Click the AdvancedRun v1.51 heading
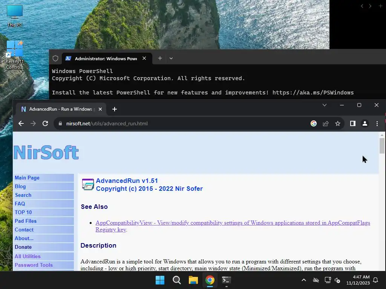386x289 pixels. click(127, 181)
